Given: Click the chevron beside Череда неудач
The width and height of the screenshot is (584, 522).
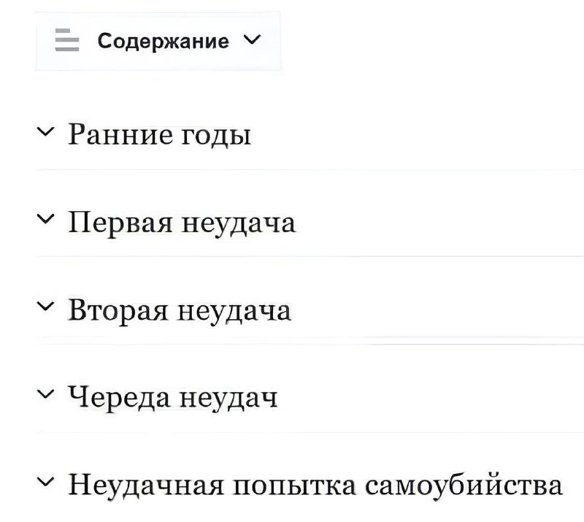Looking at the screenshot, I should pyautogui.click(x=45, y=395).
